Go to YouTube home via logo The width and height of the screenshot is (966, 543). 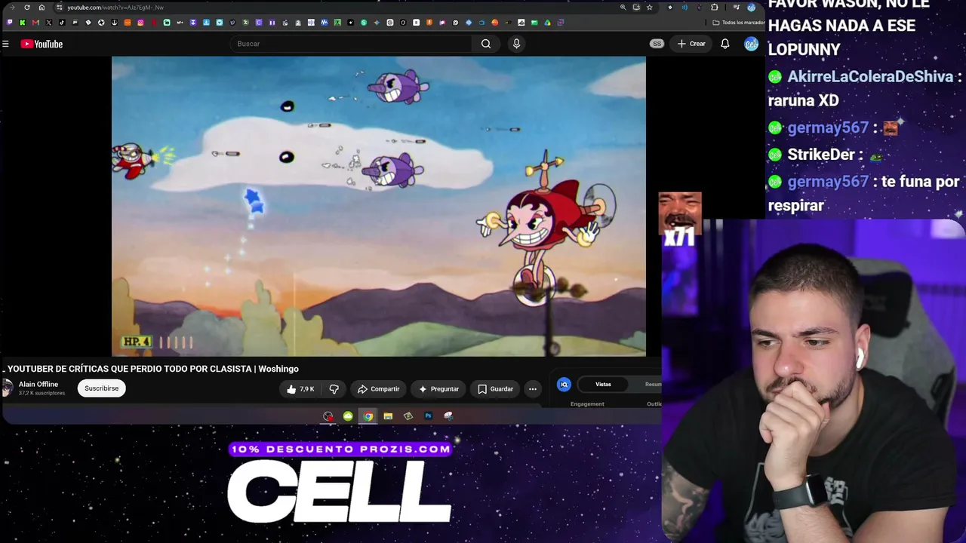point(42,44)
